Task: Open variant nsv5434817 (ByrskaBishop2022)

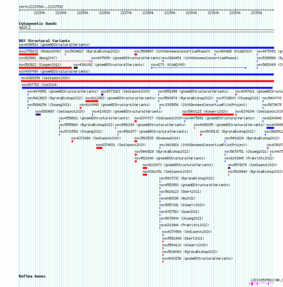Action: (x=92, y=51)
